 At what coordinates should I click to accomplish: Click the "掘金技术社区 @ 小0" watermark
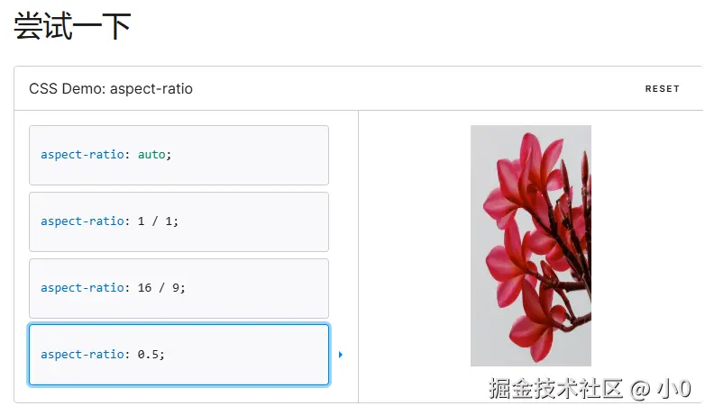pos(590,389)
